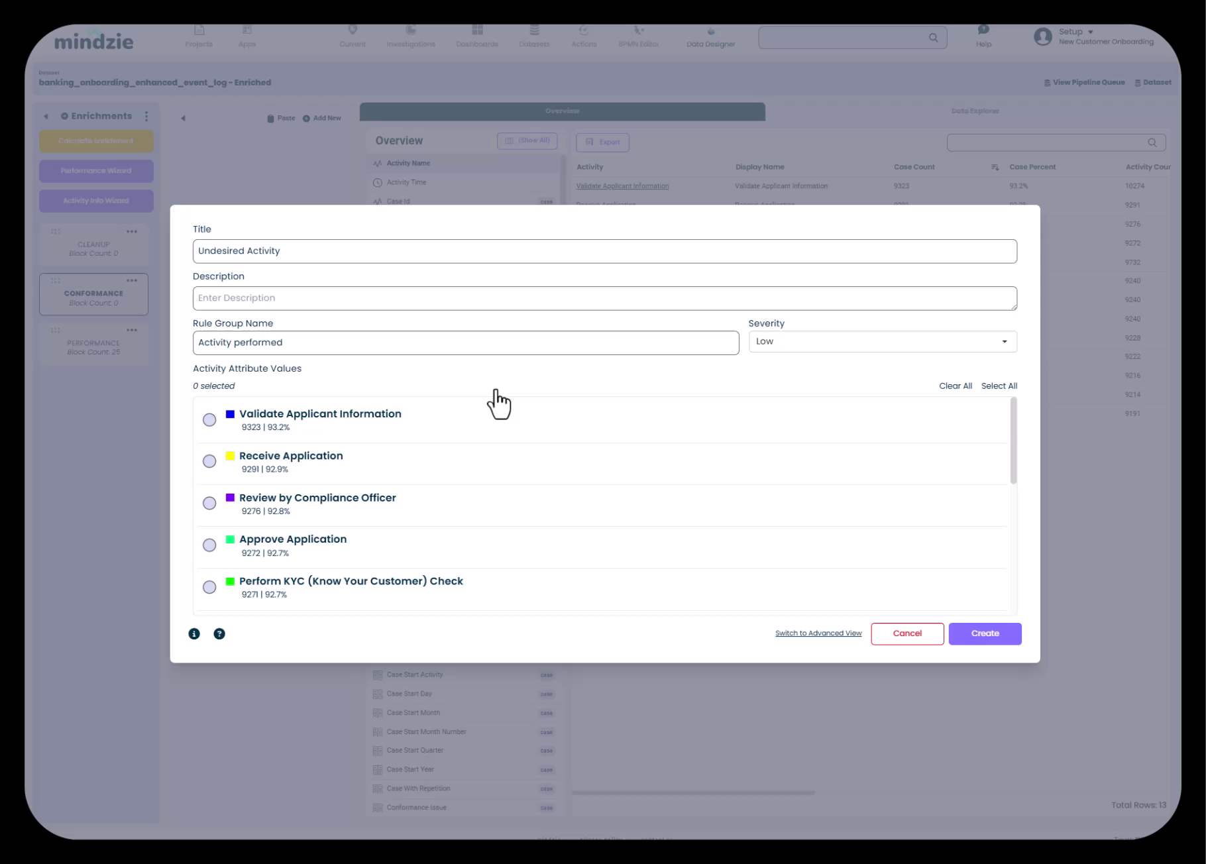Switch to the Overview tab
1206x864 pixels.
click(x=562, y=111)
